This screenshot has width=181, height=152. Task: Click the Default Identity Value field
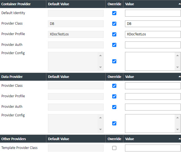(x=152, y=13)
